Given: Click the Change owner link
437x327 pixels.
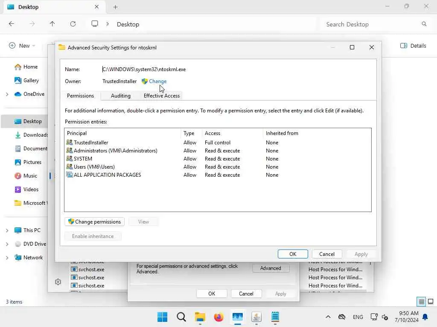Looking at the screenshot, I should point(157,81).
